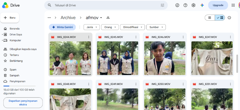The image size is (240, 110).
Task: Click the Telusuri di Drive search field
Action: 106,5
